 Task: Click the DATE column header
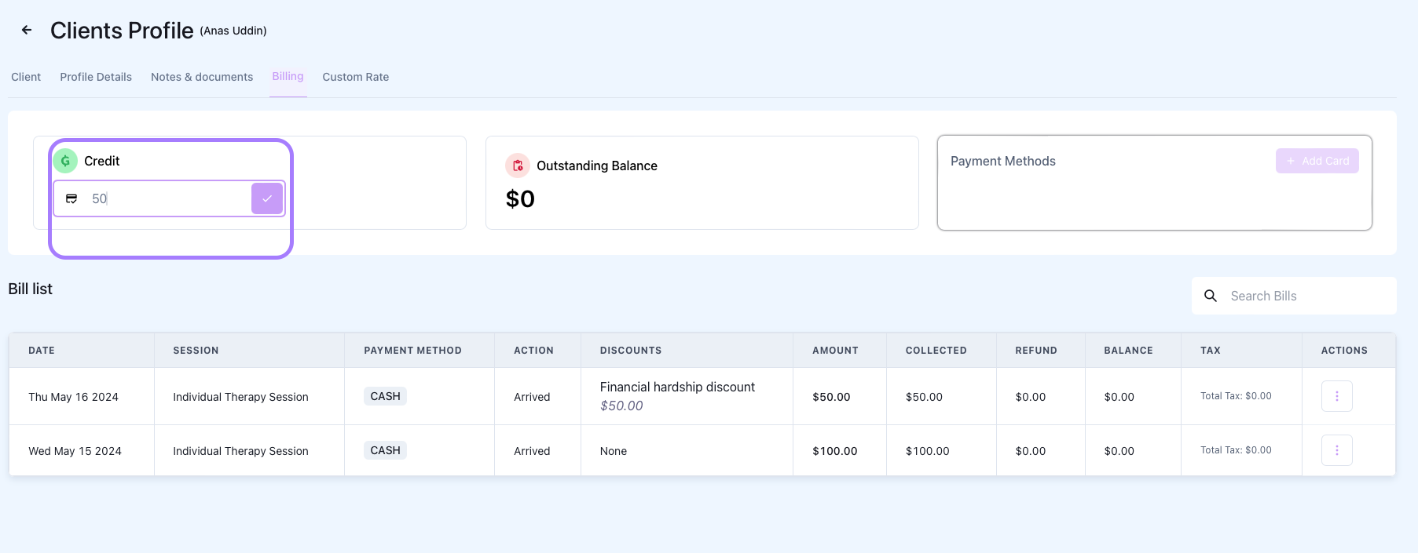tap(42, 351)
